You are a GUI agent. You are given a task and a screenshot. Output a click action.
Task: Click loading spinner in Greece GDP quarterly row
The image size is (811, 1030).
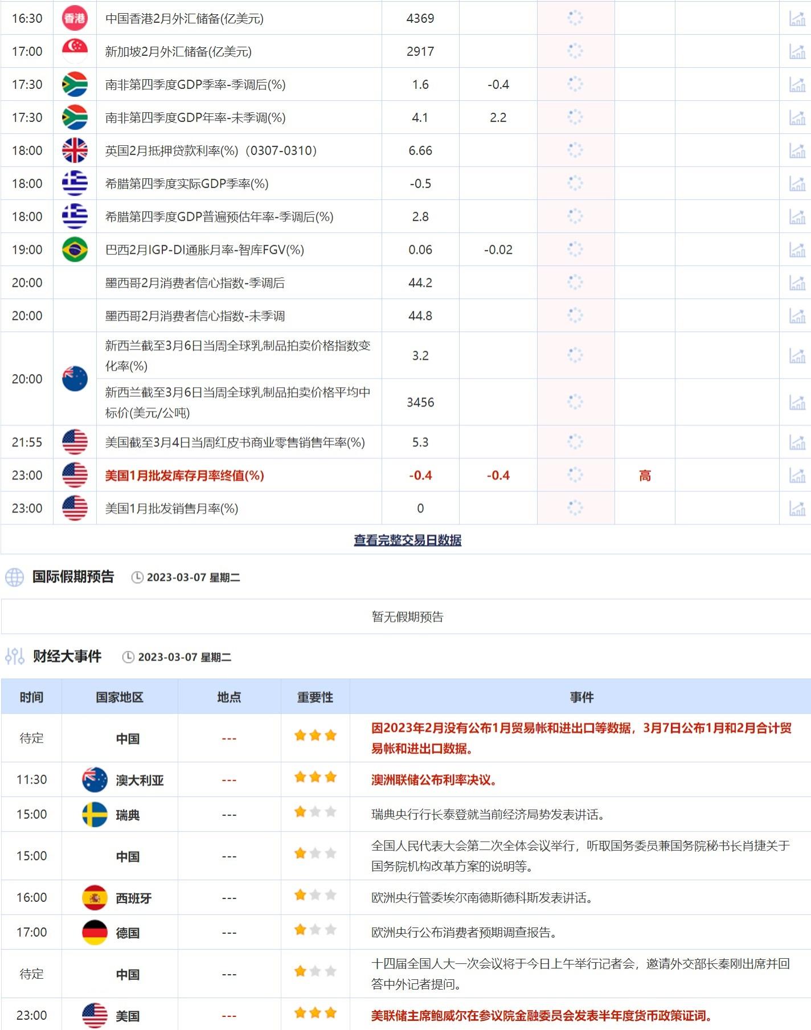click(x=575, y=183)
